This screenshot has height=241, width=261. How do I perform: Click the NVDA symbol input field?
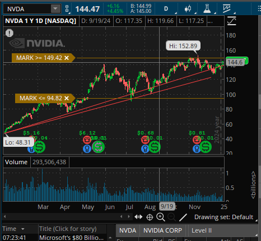[27, 9]
